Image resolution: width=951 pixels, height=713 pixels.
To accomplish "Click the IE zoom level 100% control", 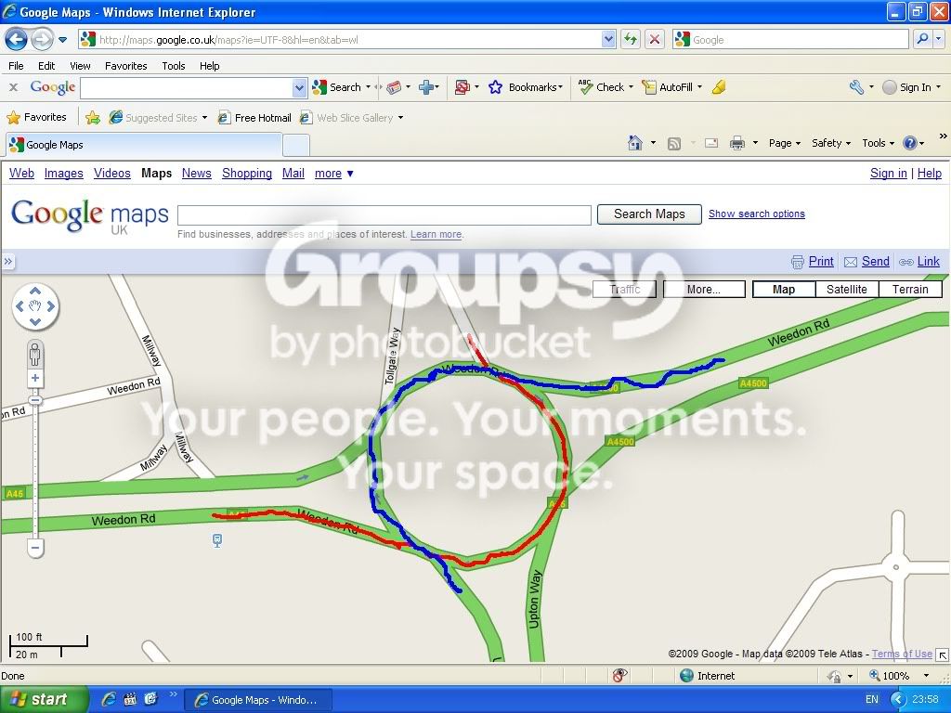I will tap(896, 676).
